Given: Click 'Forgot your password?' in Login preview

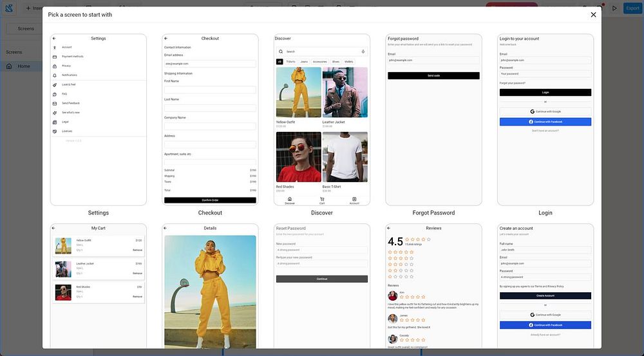Looking at the screenshot, I should (512, 83).
